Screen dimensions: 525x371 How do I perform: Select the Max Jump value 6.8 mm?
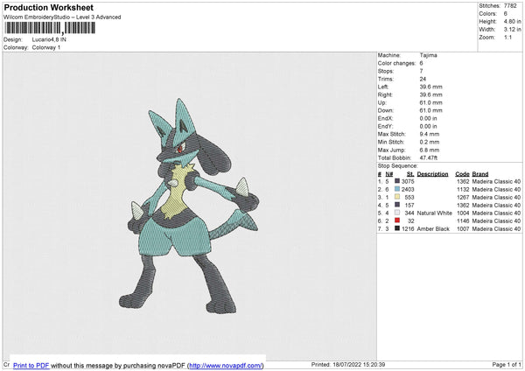click(430, 150)
